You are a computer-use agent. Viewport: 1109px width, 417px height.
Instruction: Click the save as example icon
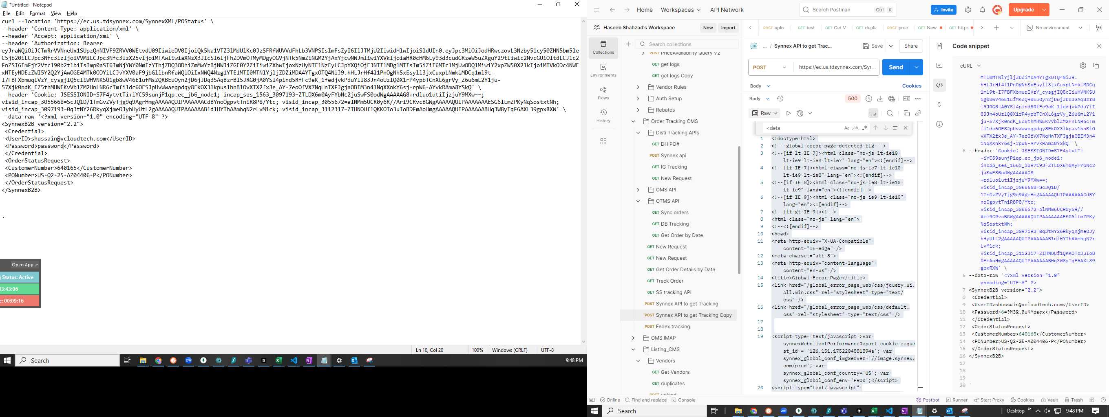pyautogui.click(x=907, y=99)
